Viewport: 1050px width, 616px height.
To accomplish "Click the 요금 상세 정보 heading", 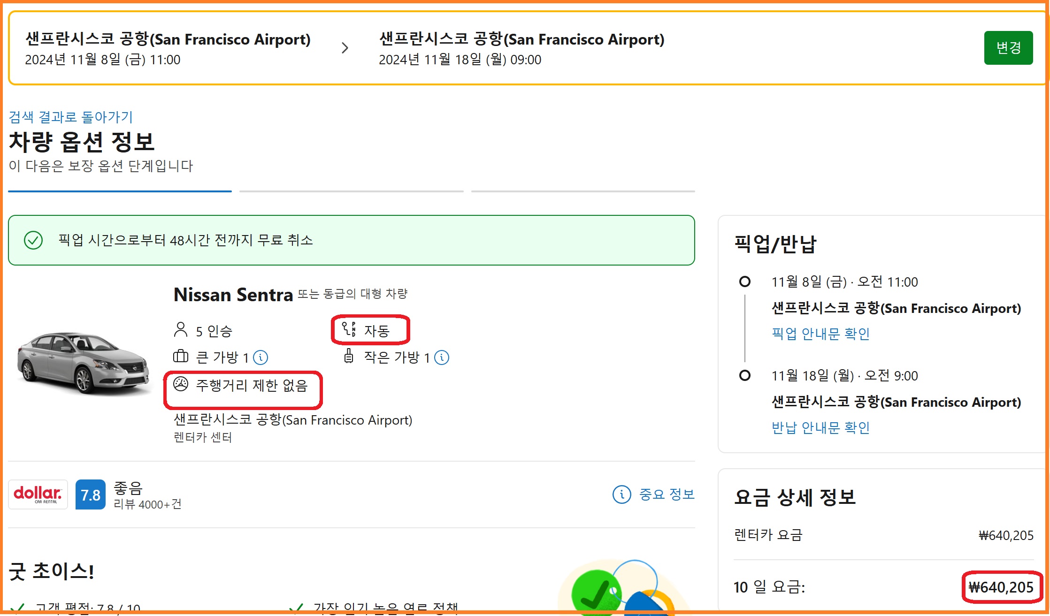I will click(x=795, y=497).
